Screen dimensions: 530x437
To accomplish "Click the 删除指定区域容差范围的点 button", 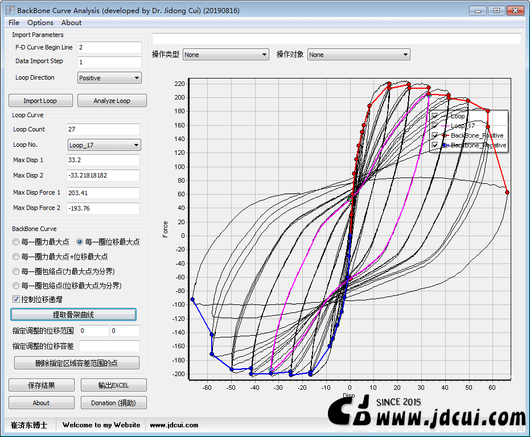I will (77, 363).
